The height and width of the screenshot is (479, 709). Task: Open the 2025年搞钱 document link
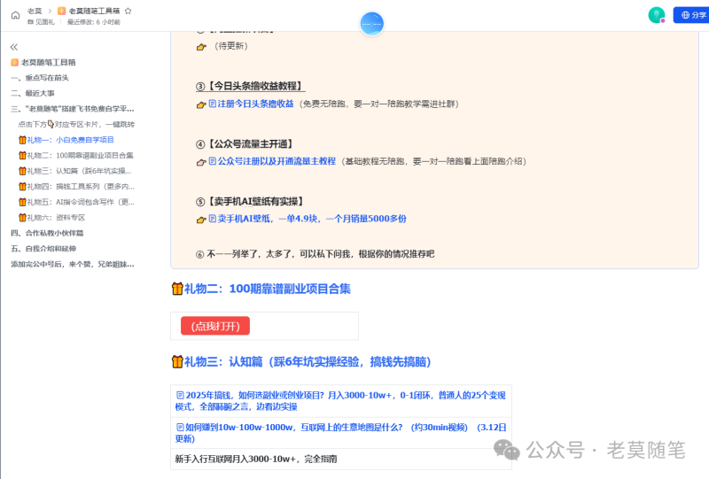tap(340, 401)
